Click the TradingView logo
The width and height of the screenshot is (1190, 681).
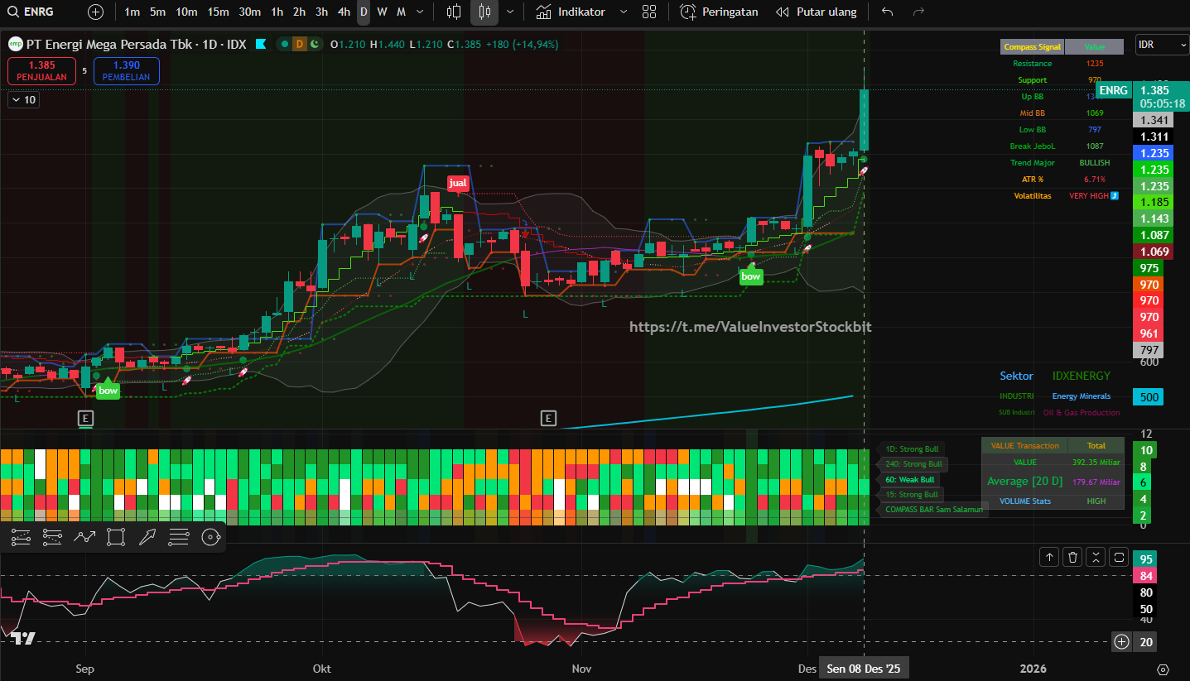pyautogui.click(x=23, y=637)
